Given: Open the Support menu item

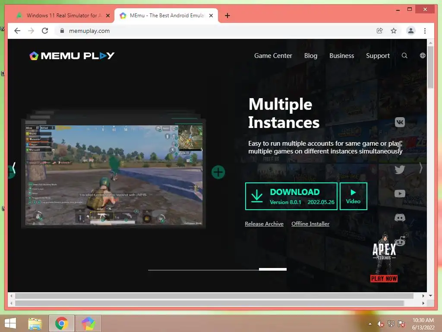Looking at the screenshot, I should tap(378, 56).
